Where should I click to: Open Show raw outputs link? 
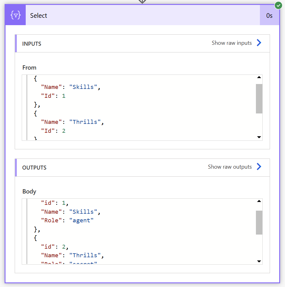click(x=230, y=167)
